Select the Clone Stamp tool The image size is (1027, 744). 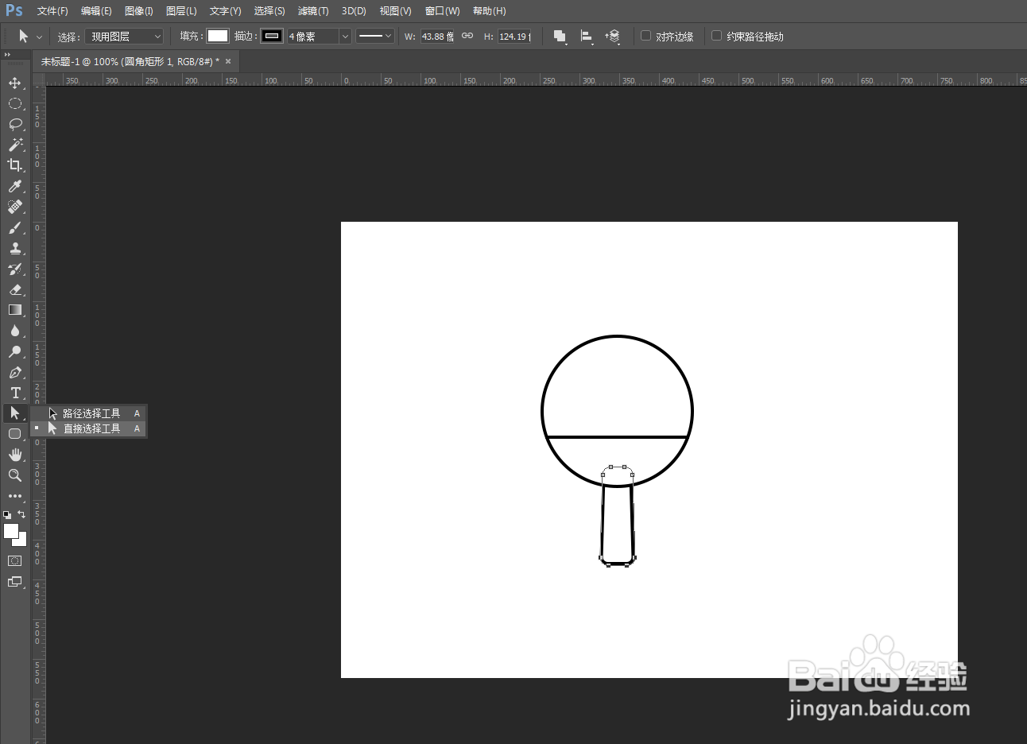pyautogui.click(x=14, y=248)
